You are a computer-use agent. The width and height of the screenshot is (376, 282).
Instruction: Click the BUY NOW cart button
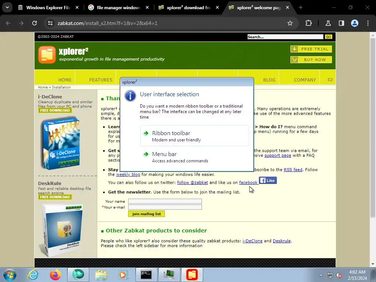click(311, 59)
